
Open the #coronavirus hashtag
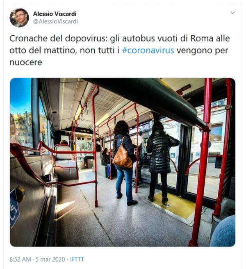(x=148, y=50)
